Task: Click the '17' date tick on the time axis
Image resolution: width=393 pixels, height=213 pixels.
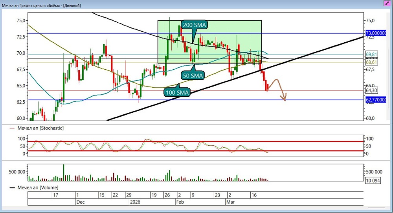Action: (55, 195)
